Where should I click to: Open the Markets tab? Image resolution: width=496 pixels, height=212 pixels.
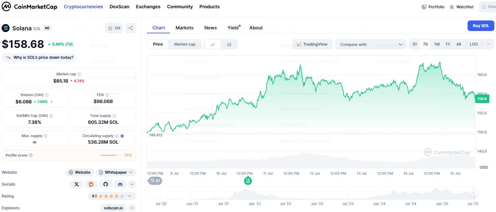coord(185,28)
